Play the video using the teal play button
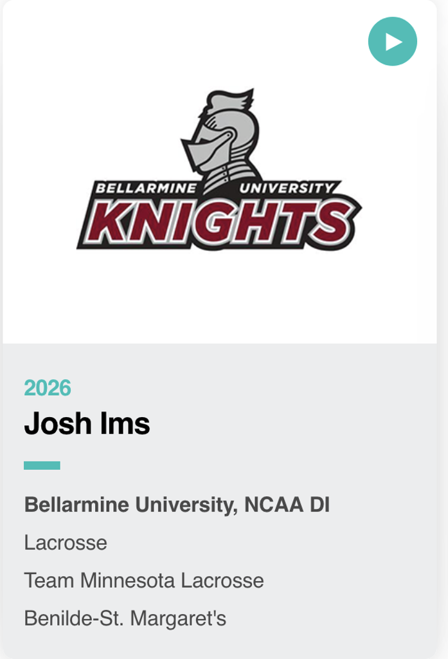 392,42
